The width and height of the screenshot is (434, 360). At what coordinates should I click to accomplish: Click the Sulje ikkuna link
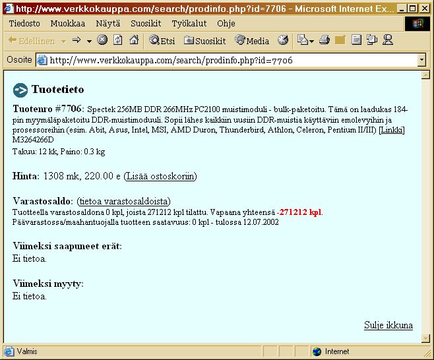coord(388,325)
